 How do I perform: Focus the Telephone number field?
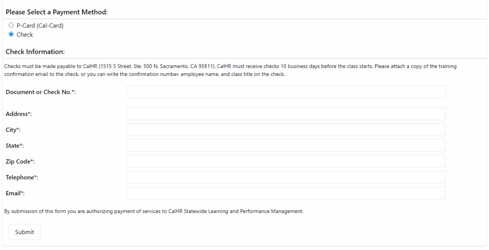click(286, 177)
